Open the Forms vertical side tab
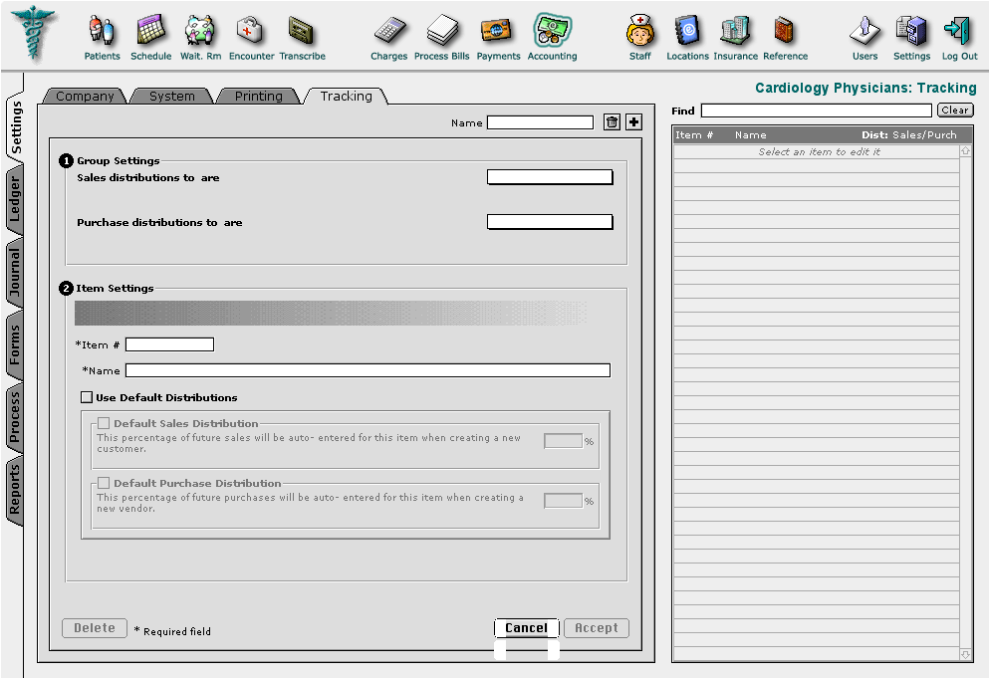The width and height of the screenshot is (989, 678). tap(15, 345)
